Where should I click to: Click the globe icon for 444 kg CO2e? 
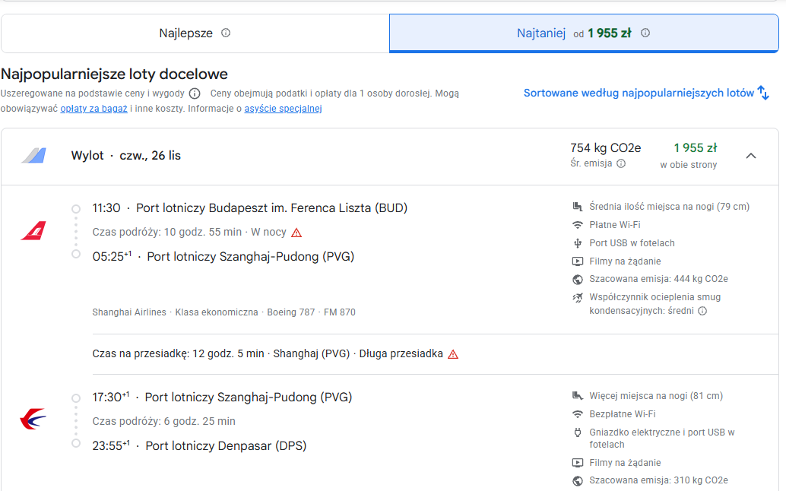point(578,280)
